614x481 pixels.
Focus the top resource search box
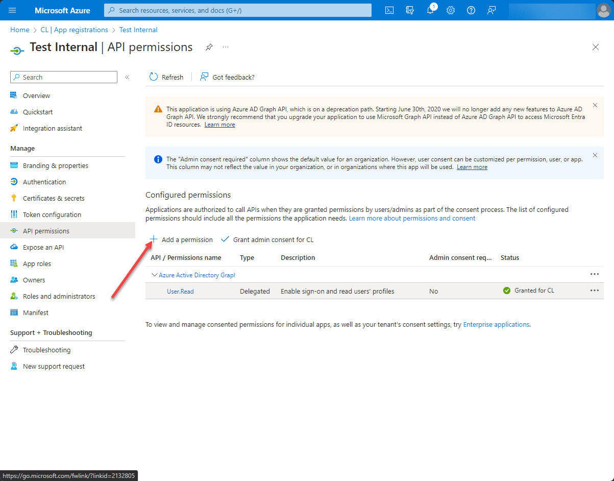(x=238, y=10)
